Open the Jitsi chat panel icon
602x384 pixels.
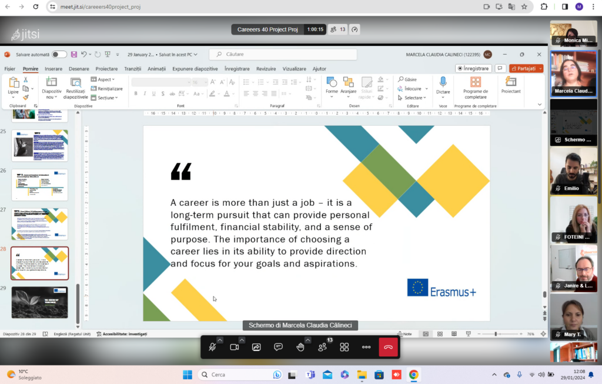pos(278,347)
